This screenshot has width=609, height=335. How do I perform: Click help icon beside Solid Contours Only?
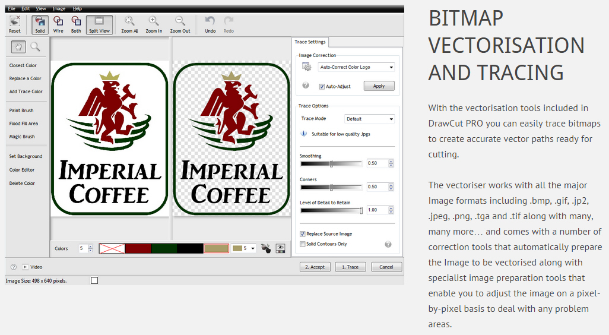pyautogui.click(x=388, y=244)
